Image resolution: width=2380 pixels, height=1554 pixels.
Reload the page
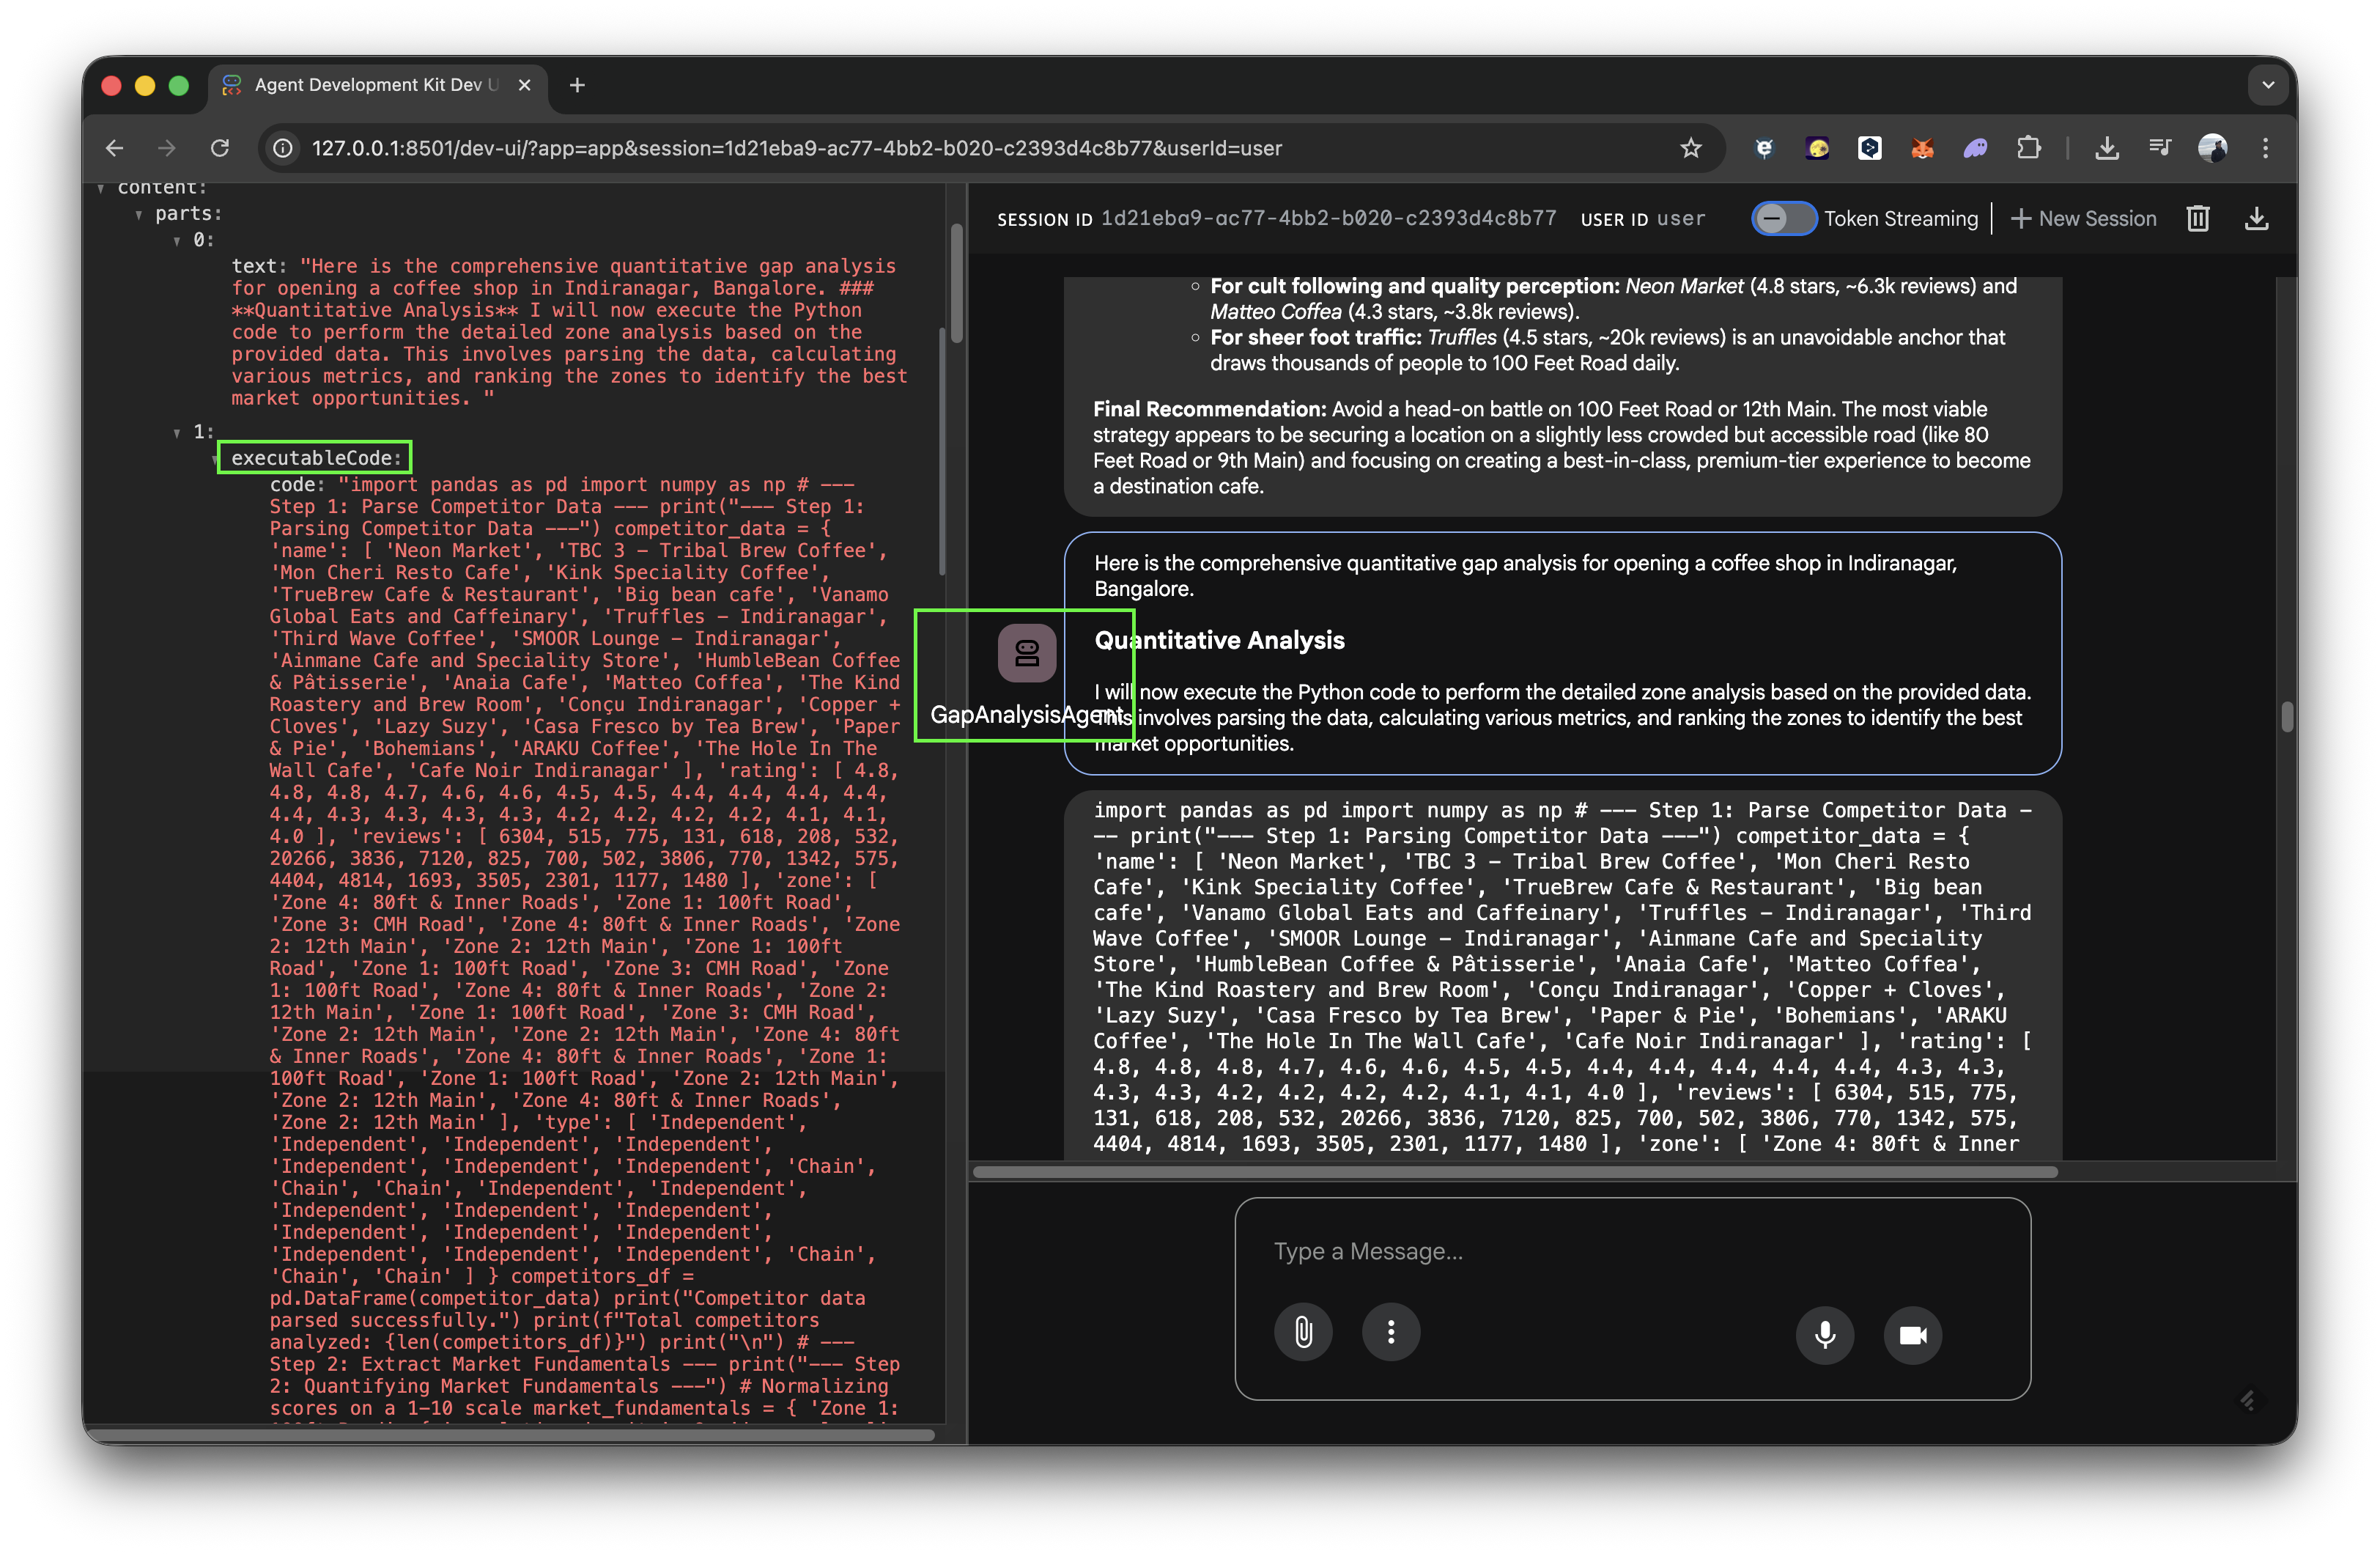220,148
